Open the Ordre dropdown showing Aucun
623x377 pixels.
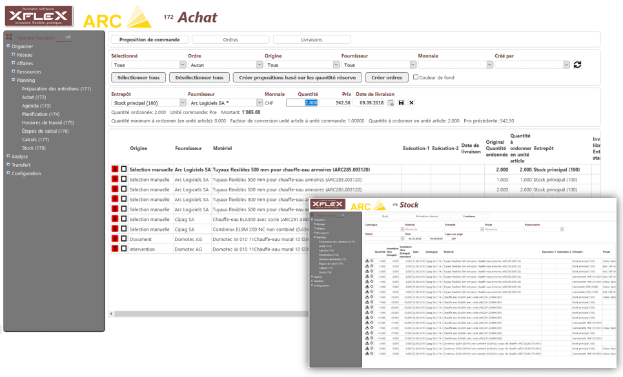(225, 65)
